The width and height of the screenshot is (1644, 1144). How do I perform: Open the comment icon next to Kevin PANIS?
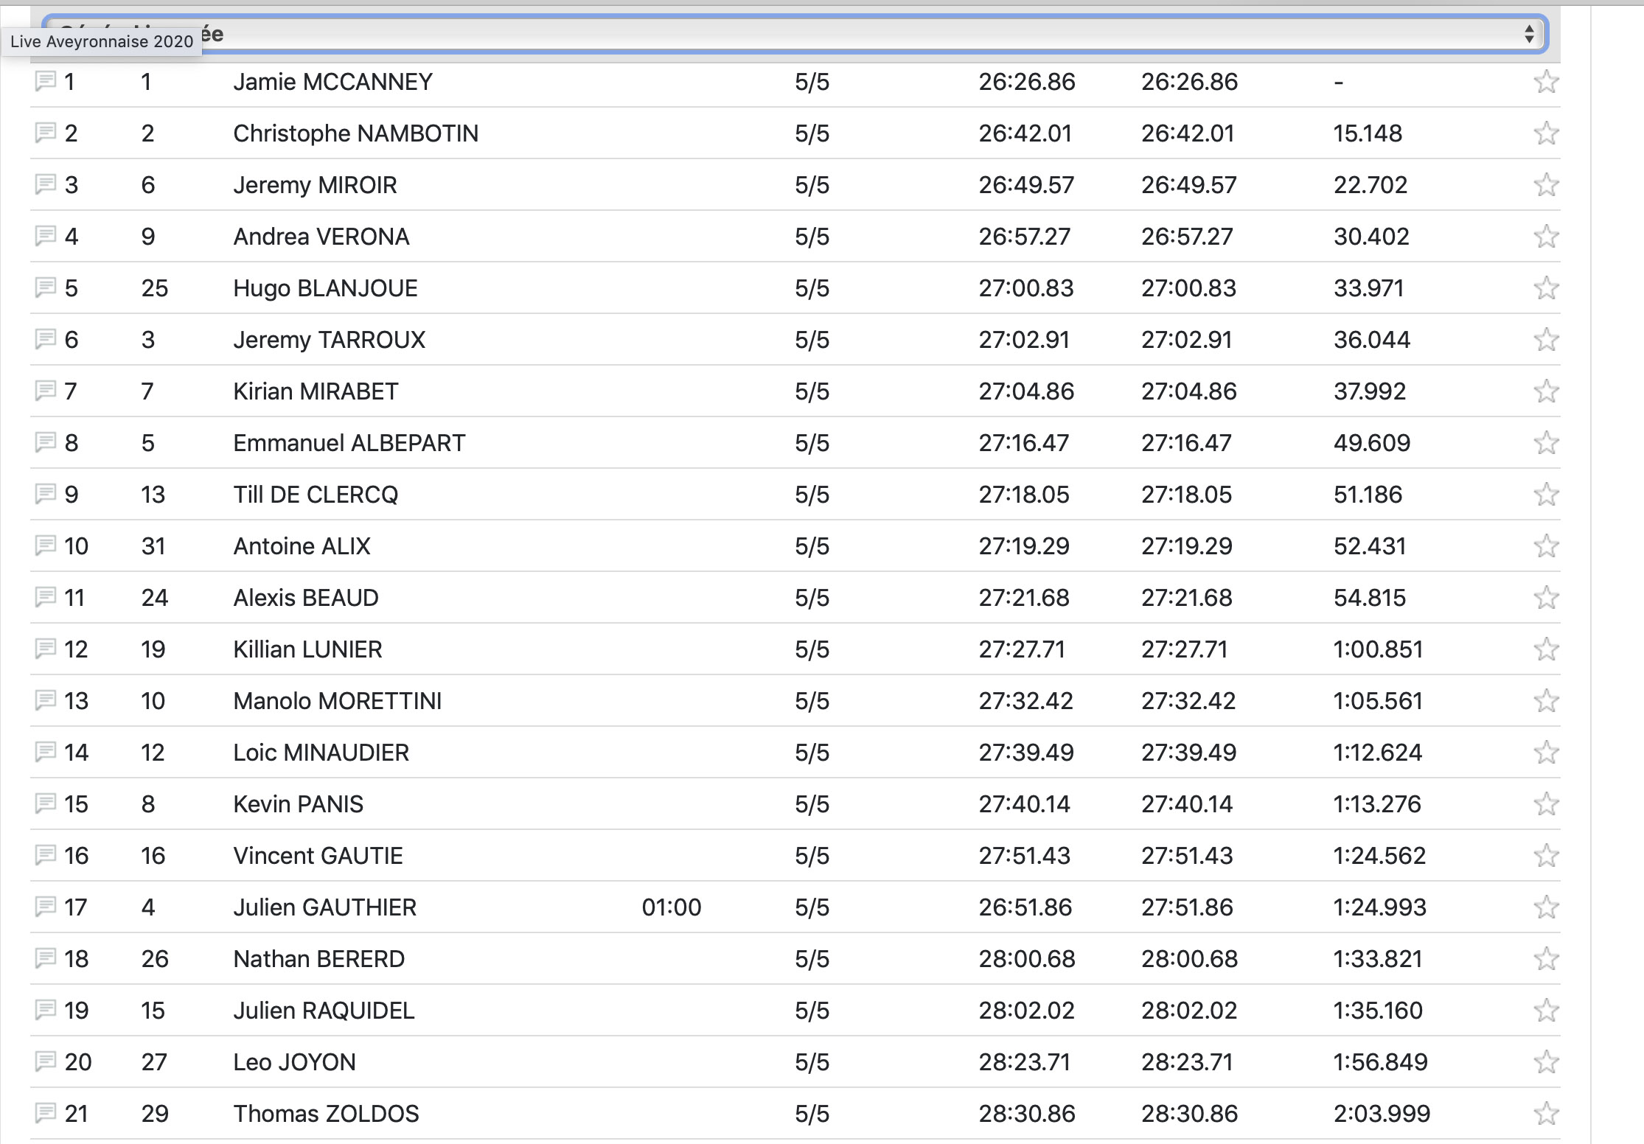(x=46, y=803)
